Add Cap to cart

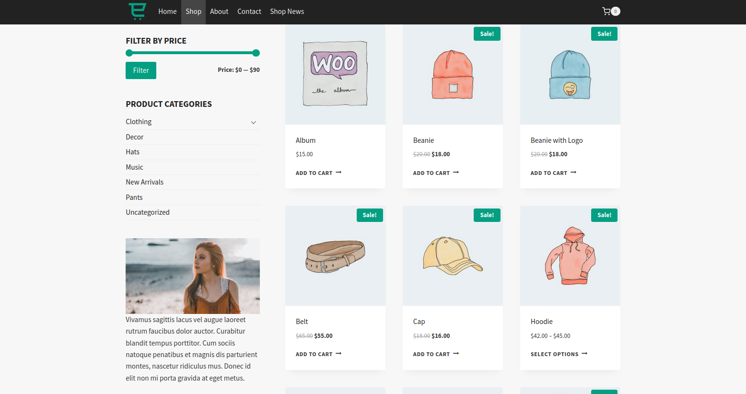pos(436,354)
